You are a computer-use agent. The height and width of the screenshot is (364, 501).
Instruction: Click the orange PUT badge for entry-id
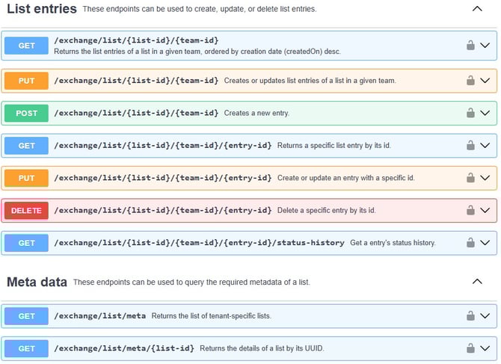pyautogui.click(x=26, y=178)
